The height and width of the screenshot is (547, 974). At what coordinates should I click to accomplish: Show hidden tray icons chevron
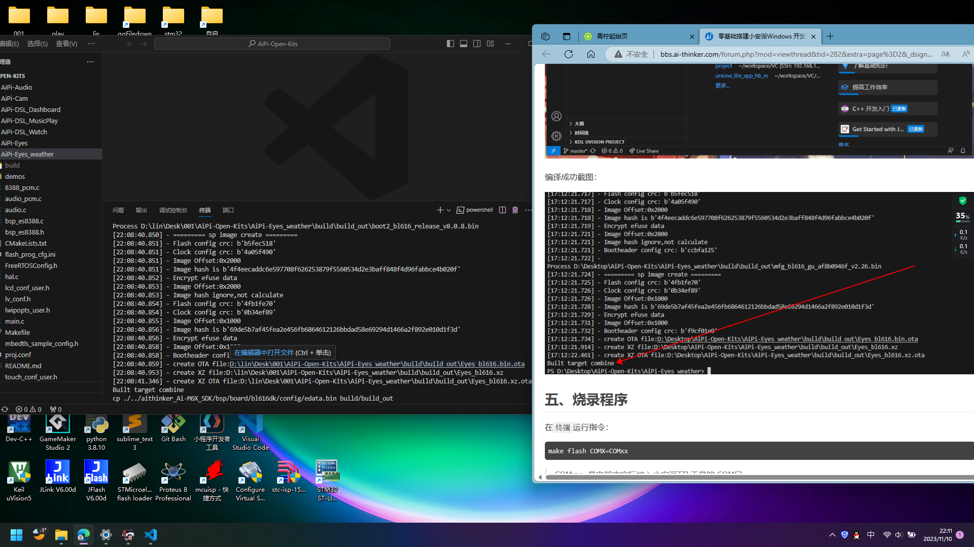832,535
